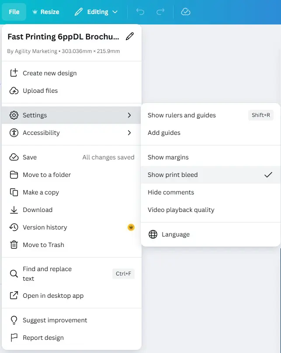Click the undo arrow icon
Screen dimensions: 281x353
click(140, 12)
